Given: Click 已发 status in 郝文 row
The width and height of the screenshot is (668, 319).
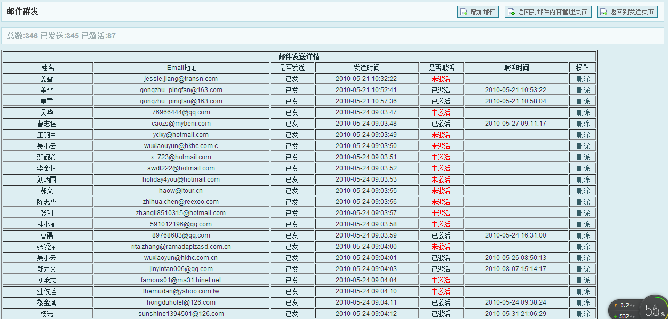Looking at the screenshot, I should point(292,191).
